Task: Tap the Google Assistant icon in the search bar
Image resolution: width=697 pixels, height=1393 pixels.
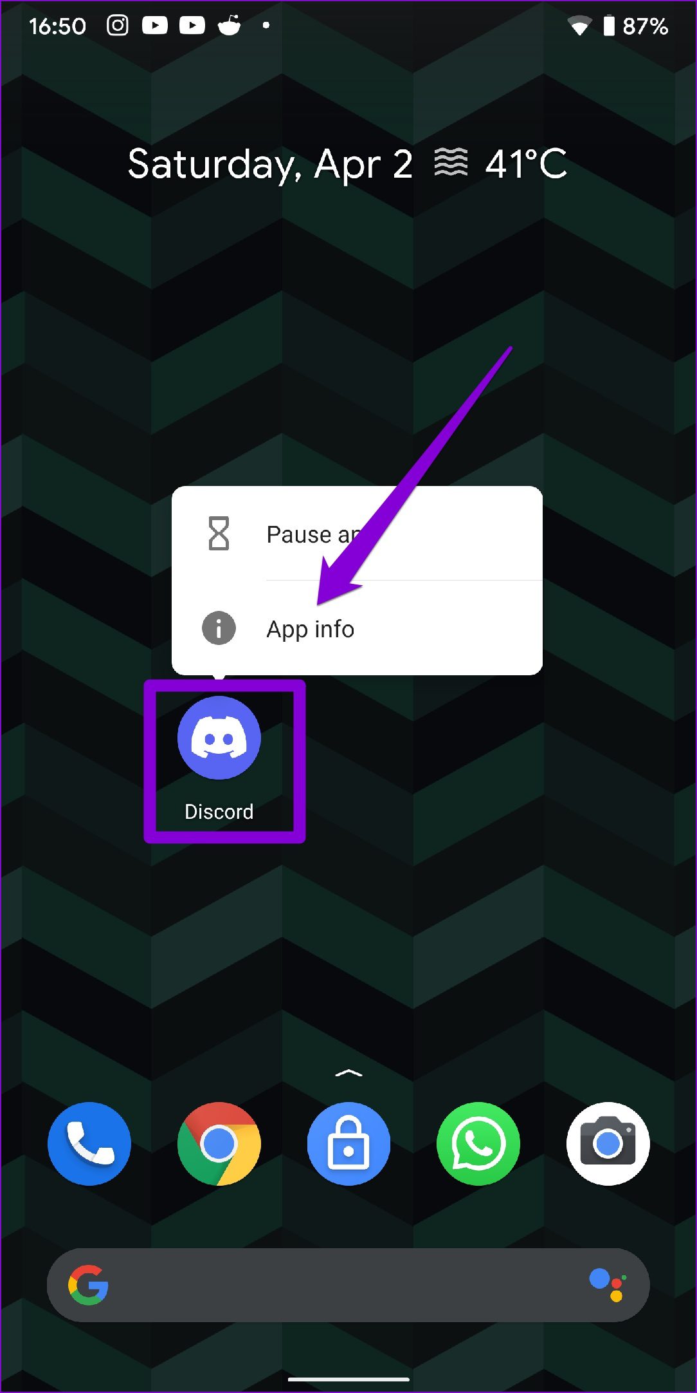Action: [608, 1285]
